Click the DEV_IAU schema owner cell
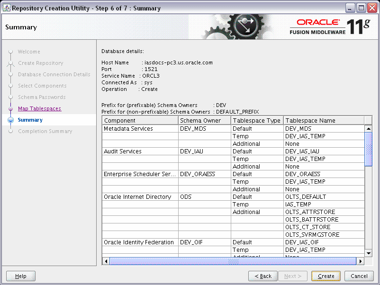Screen dimensions: 380x285 (x=205, y=151)
